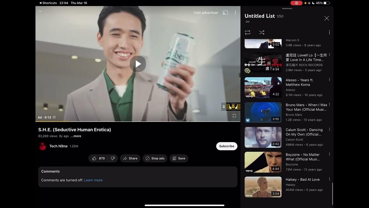Click the playlist link icon under Untitled List
Viewport: 369px width, 208px height.
(x=247, y=22)
